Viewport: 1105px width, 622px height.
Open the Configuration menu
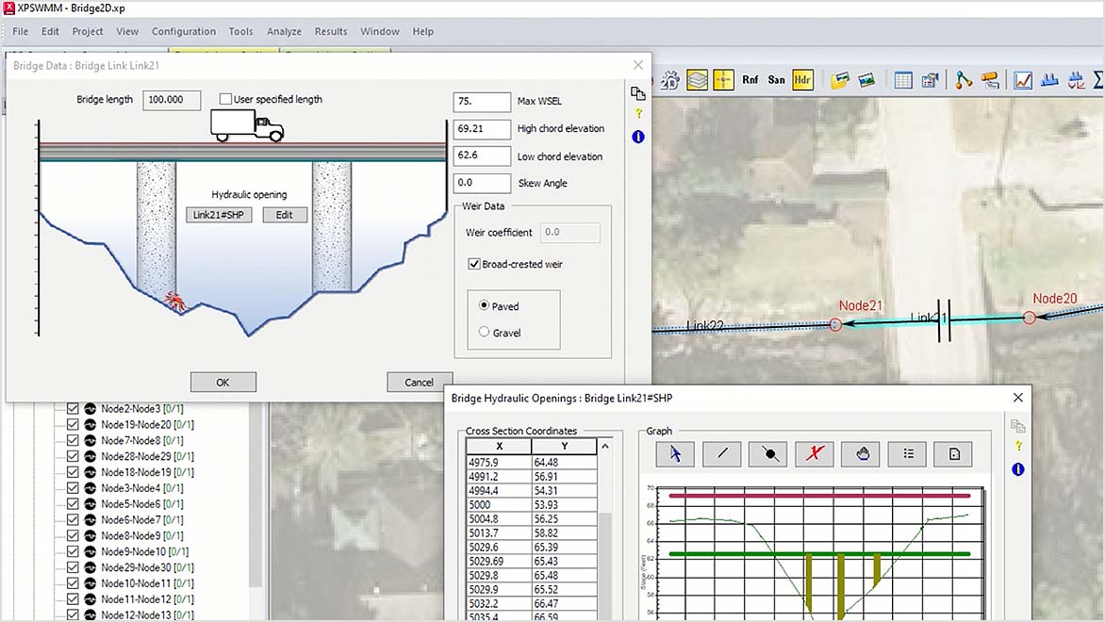184,31
